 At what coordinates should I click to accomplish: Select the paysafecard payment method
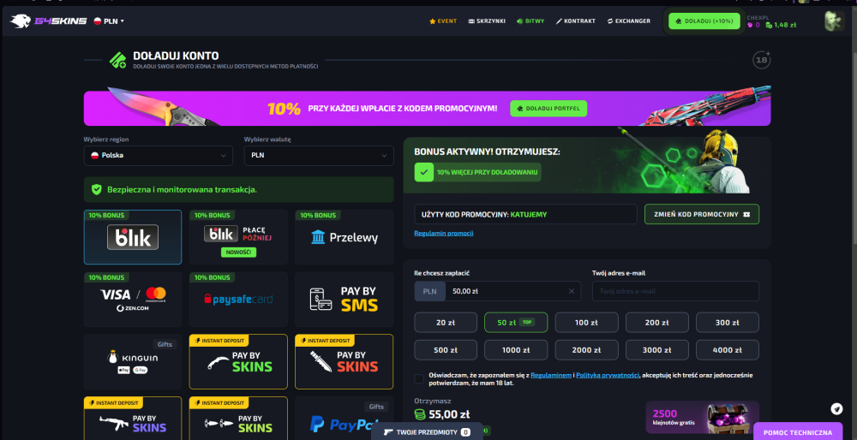pos(238,299)
